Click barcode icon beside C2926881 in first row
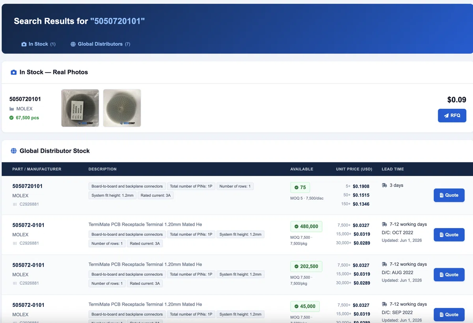 click(15, 204)
